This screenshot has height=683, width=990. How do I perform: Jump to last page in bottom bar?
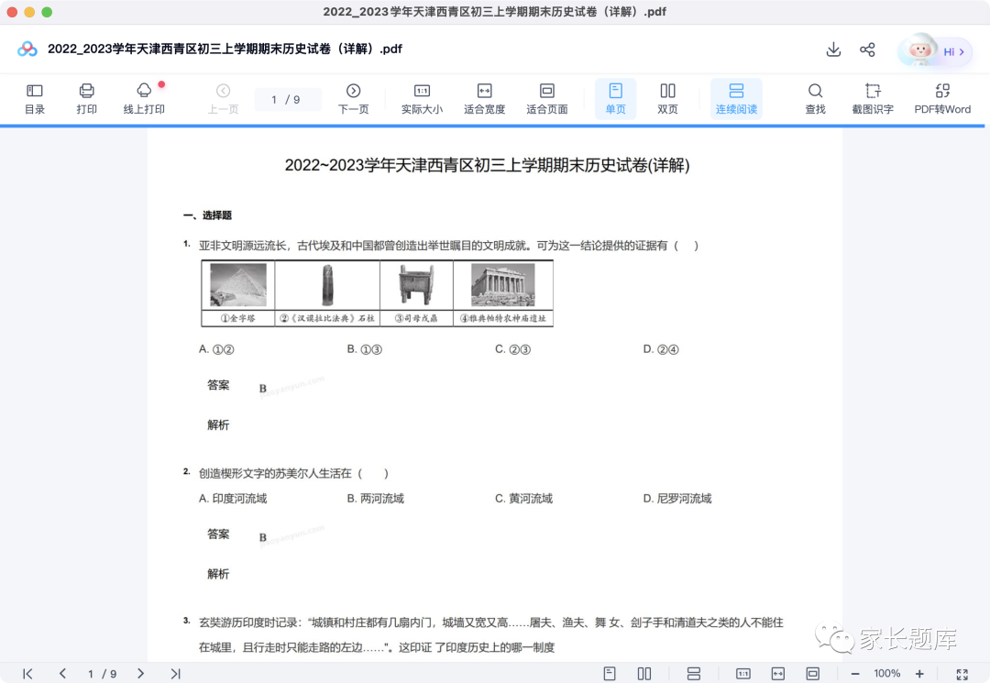click(x=175, y=674)
